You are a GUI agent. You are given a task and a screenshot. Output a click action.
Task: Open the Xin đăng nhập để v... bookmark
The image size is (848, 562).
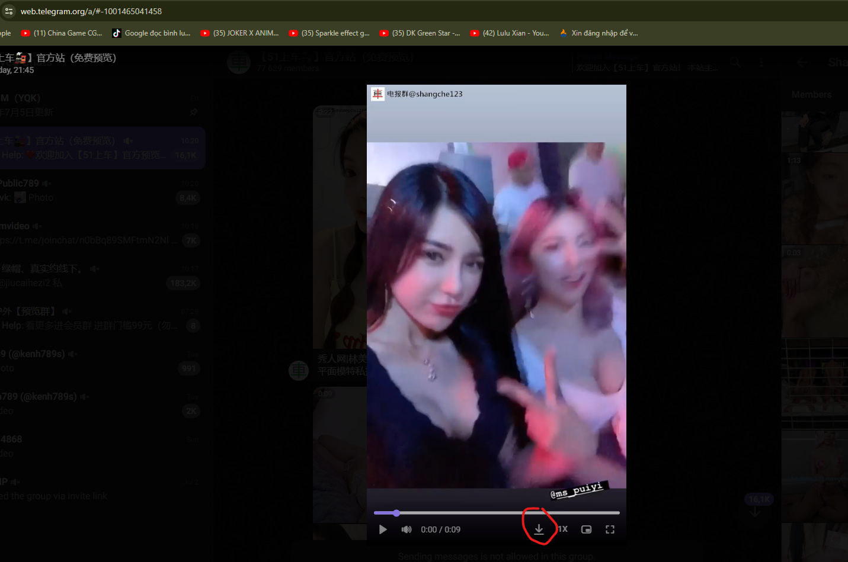(x=599, y=33)
